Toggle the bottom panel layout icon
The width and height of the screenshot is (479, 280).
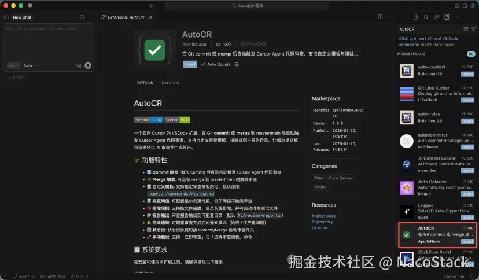click(x=457, y=6)
